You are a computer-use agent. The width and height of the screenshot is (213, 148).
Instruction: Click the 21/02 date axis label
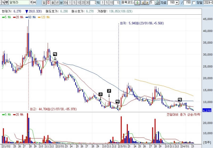click(6, 146)
